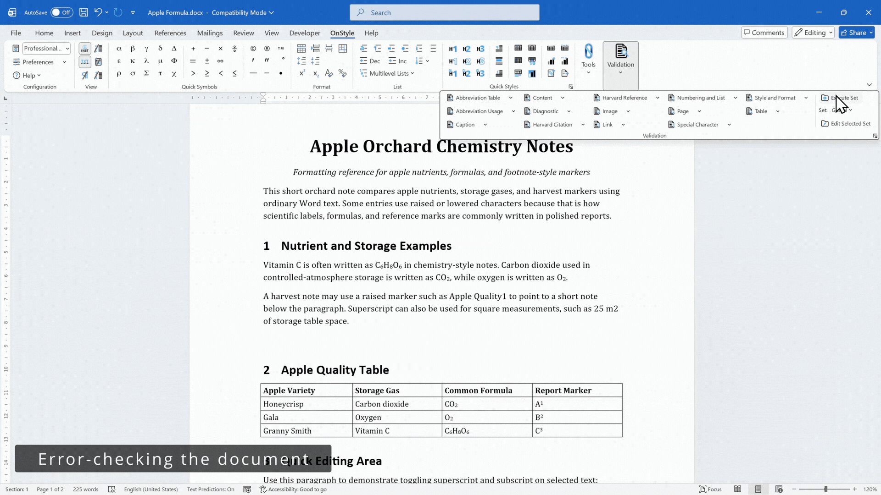
Task: Run the Caption validation
Action: coord(461,125)
